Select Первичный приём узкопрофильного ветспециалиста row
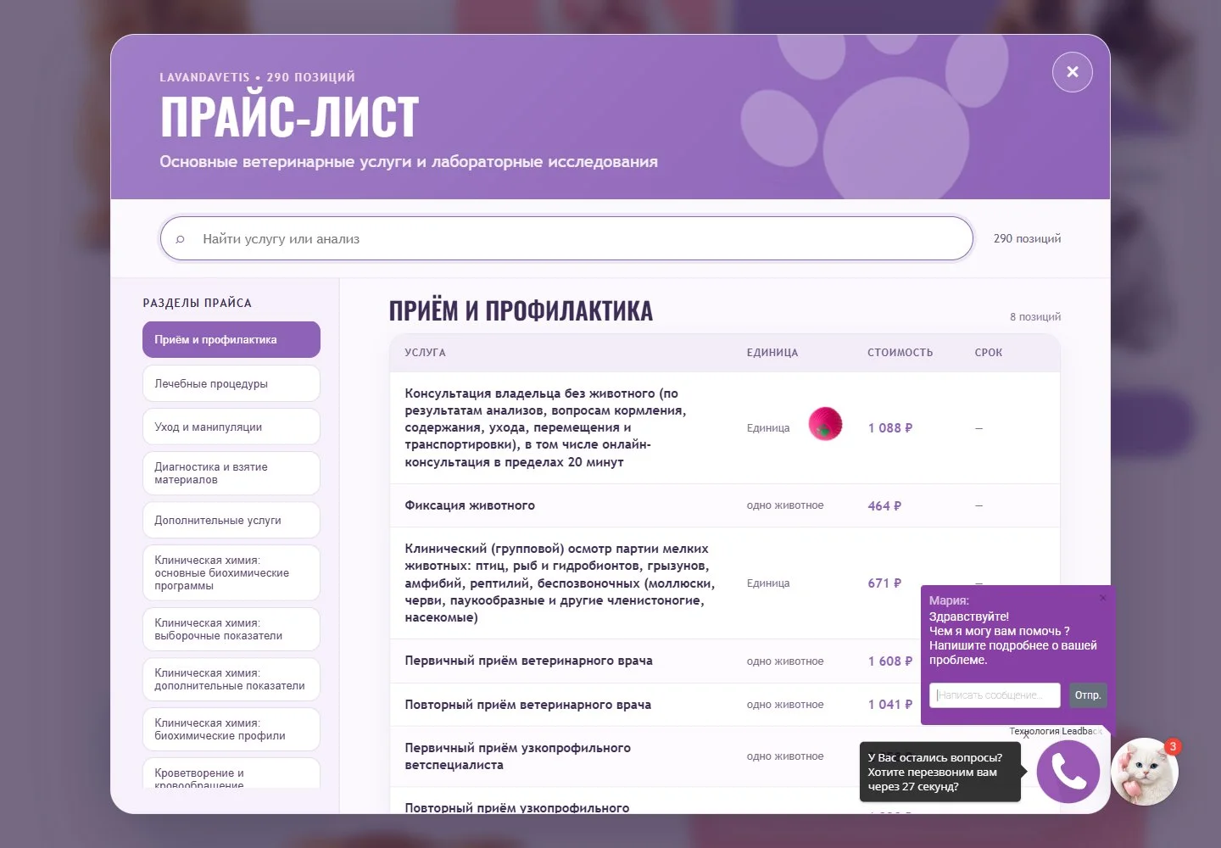The width and height of the screenshot is (1221, 848). tap(725, 756)
